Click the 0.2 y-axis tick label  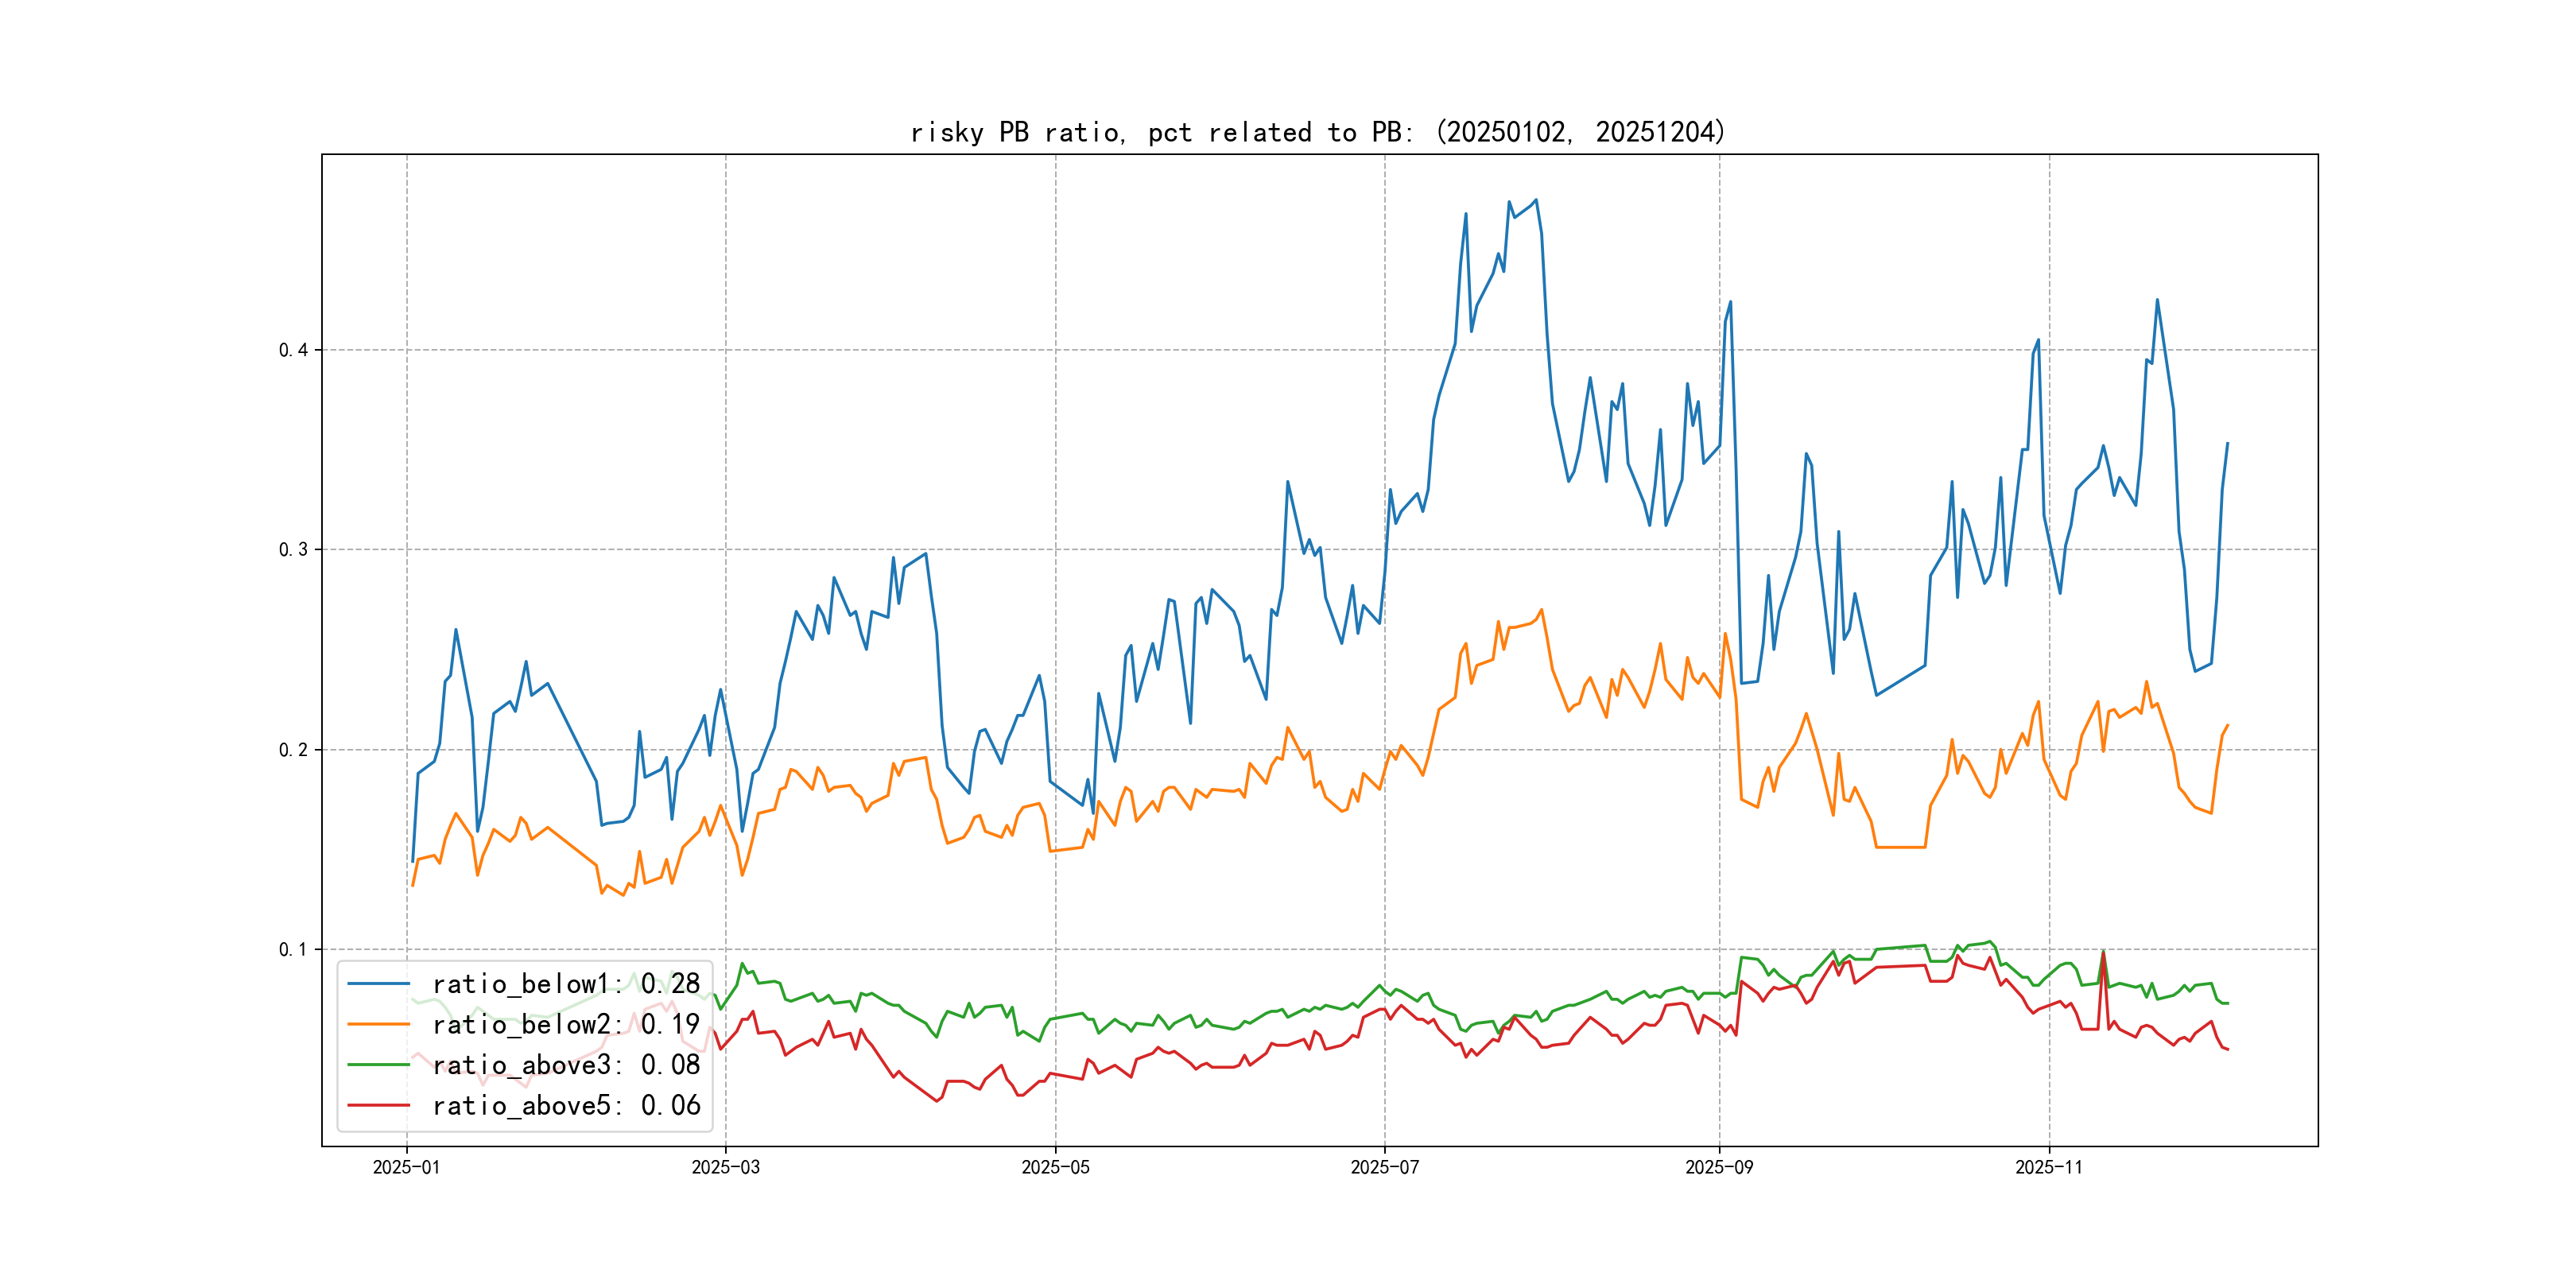[x=293, y=750]
